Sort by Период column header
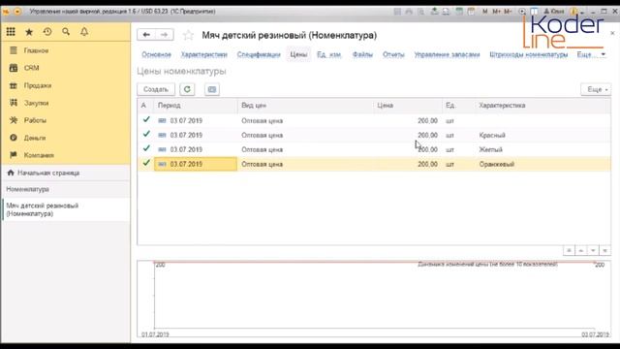Screen dimensions: 620x349 tap(196, 106)
